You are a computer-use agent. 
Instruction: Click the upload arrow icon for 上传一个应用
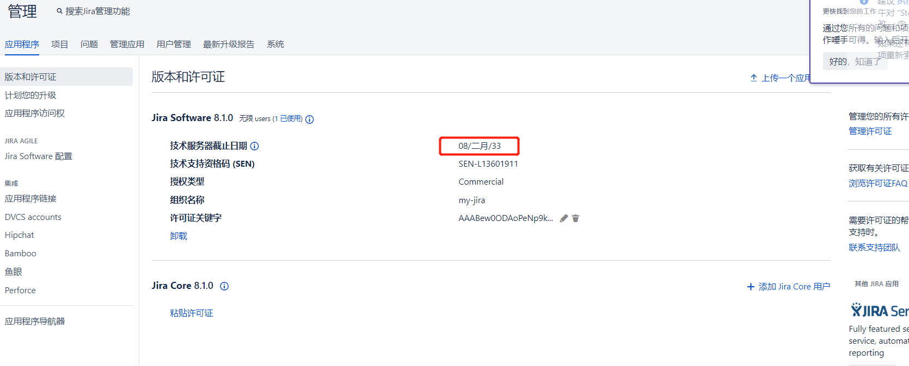754,78
